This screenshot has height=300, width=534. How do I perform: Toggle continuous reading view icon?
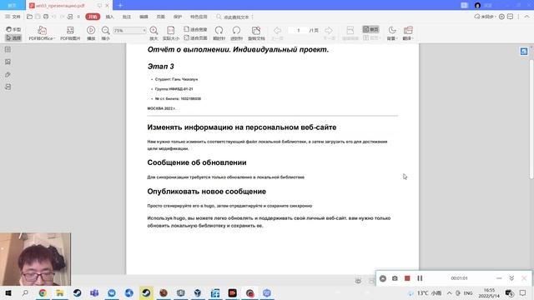[350, 30]
